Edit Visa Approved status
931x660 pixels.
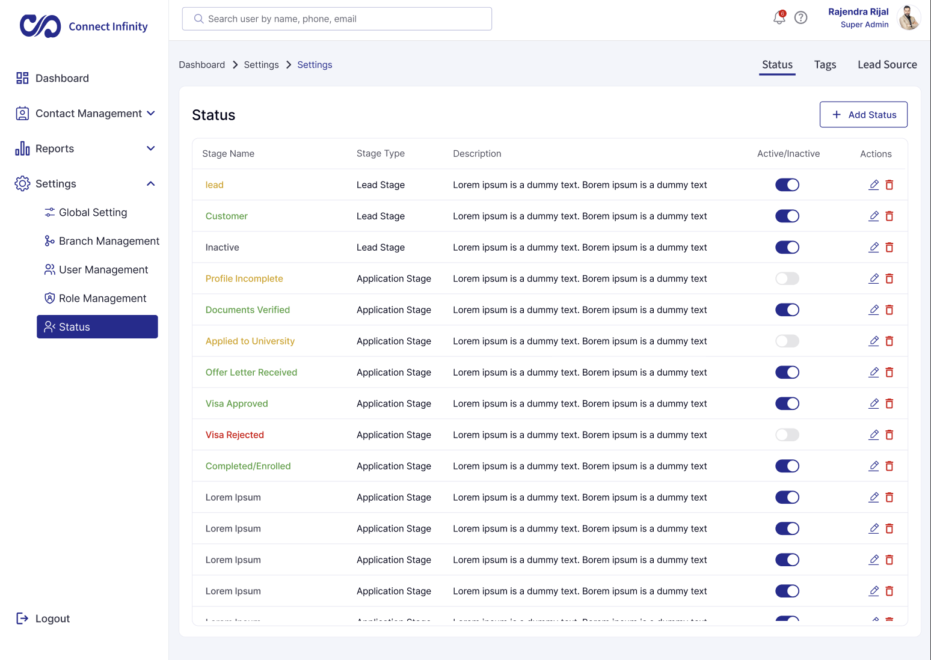point(874,403)
